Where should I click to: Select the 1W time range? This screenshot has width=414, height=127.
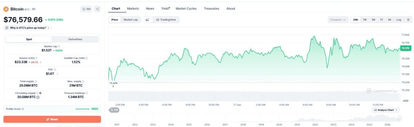365,20
